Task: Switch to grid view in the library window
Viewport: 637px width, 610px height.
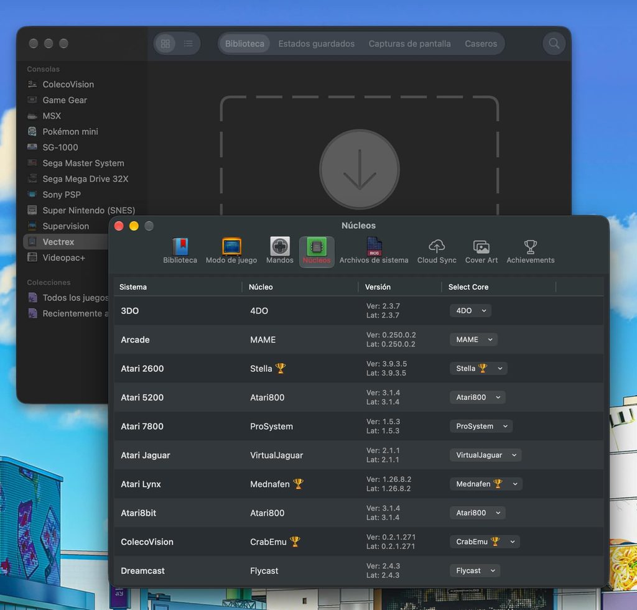Action: pos(165,44)
